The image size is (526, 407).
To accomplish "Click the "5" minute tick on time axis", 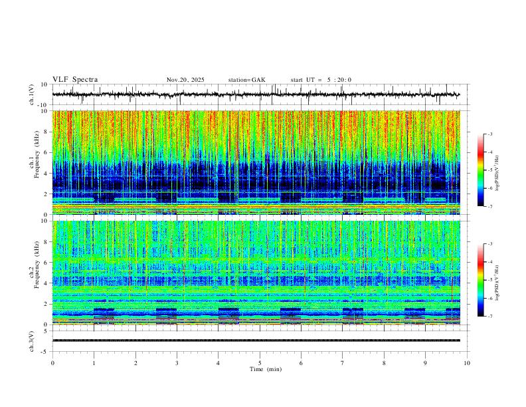I will coord(260,363).
